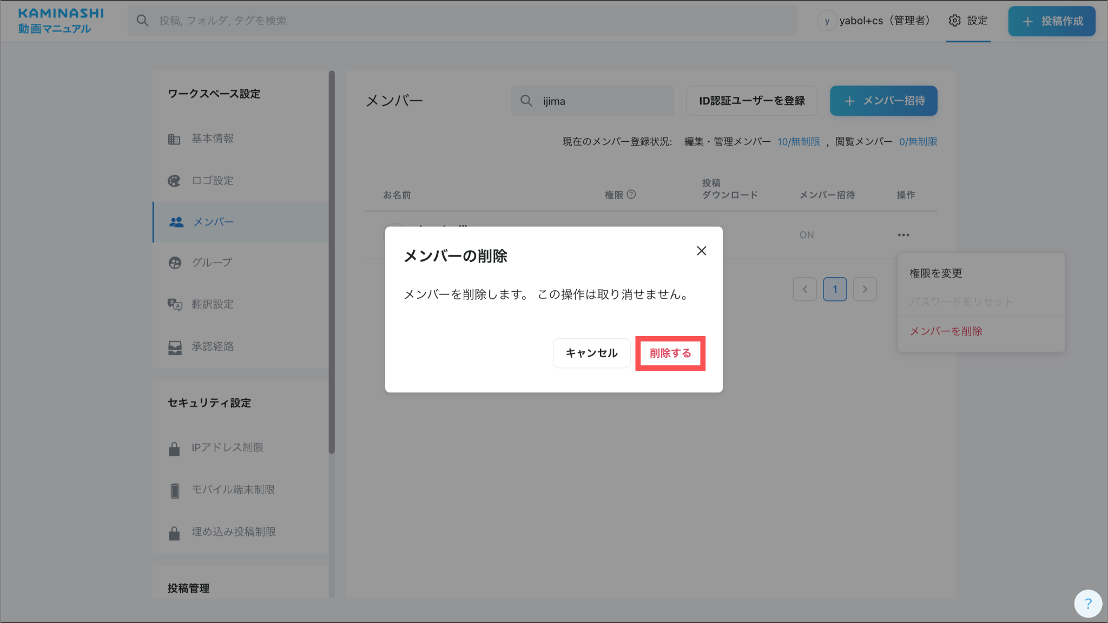Open グループ icon in sidebar
Image resolution: width=1108 pixels, height=623 pixels.
175,263
